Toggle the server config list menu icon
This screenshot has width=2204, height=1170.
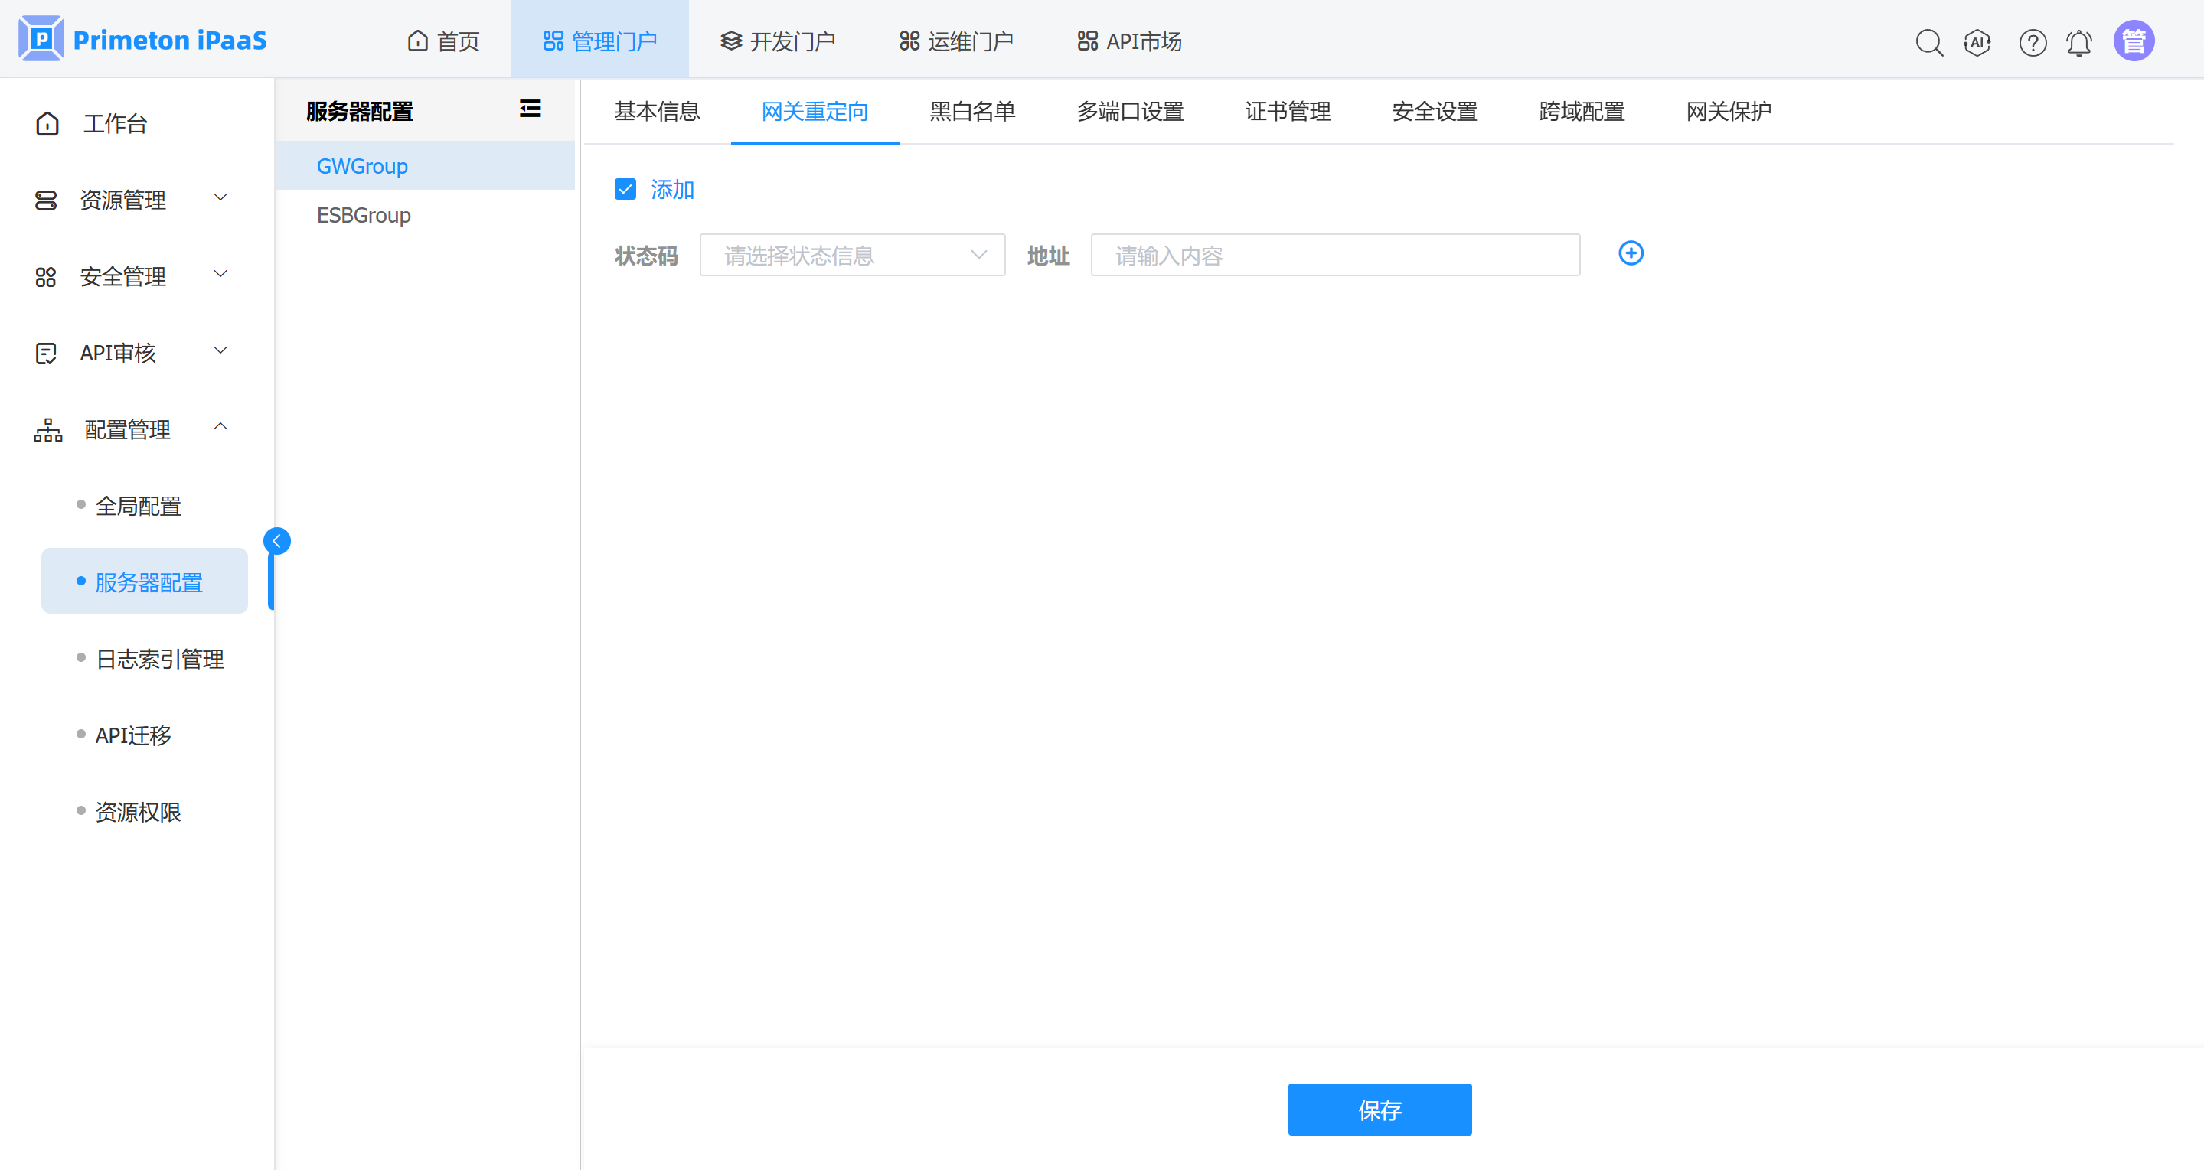530,109
